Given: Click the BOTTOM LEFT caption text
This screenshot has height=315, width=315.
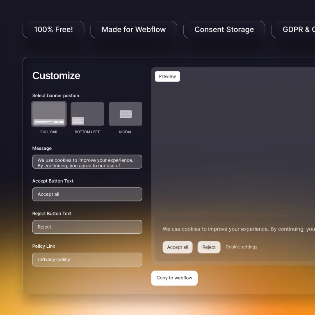Looking at the screenshot, I should (87, 132).
